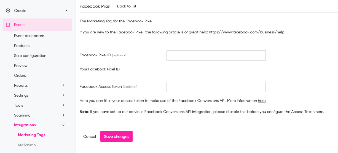
Task: Select Mailchimp under Integrations
Action: tap(27, 145)
